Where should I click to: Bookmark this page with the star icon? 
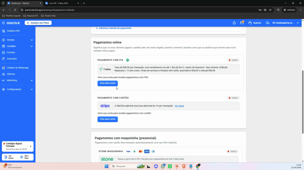click(270, 10)
